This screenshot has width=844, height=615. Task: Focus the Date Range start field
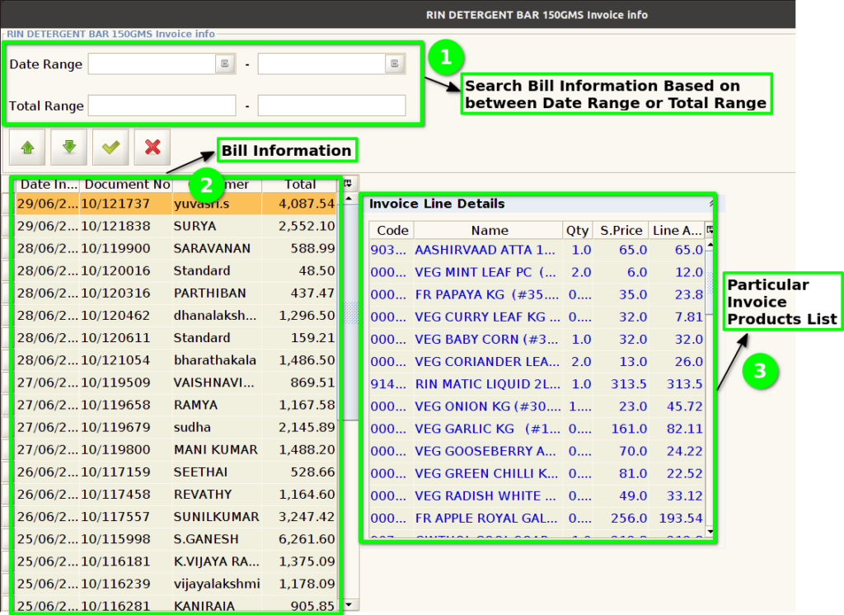point(152,63)
